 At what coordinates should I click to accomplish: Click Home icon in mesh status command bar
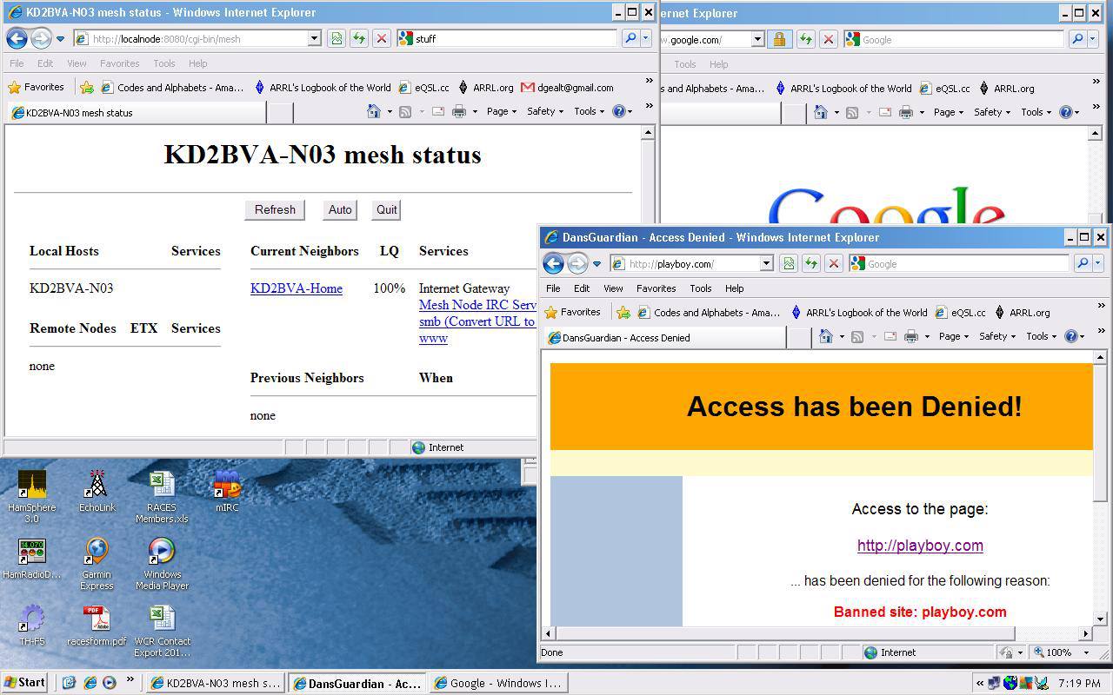pos(374,111)
